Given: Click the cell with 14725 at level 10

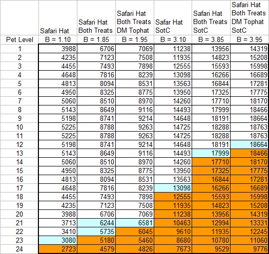Looking at the screenshot, I should (173, 127).
